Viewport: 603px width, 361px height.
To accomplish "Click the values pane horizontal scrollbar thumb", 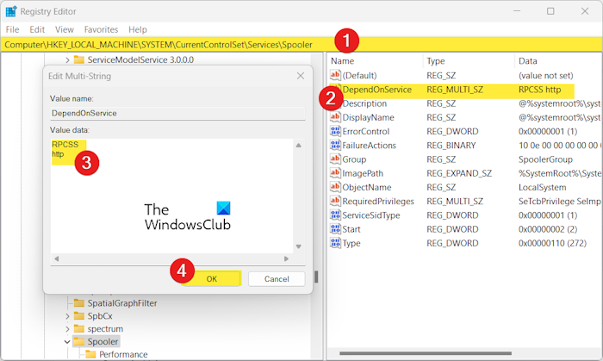I will pos(426,353).
